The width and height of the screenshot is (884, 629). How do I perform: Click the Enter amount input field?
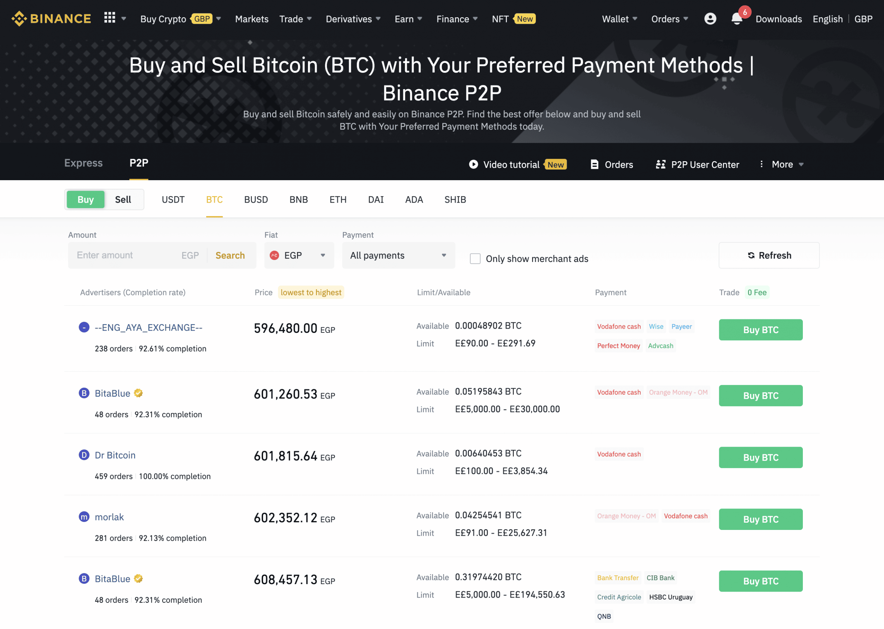(124, 255)
